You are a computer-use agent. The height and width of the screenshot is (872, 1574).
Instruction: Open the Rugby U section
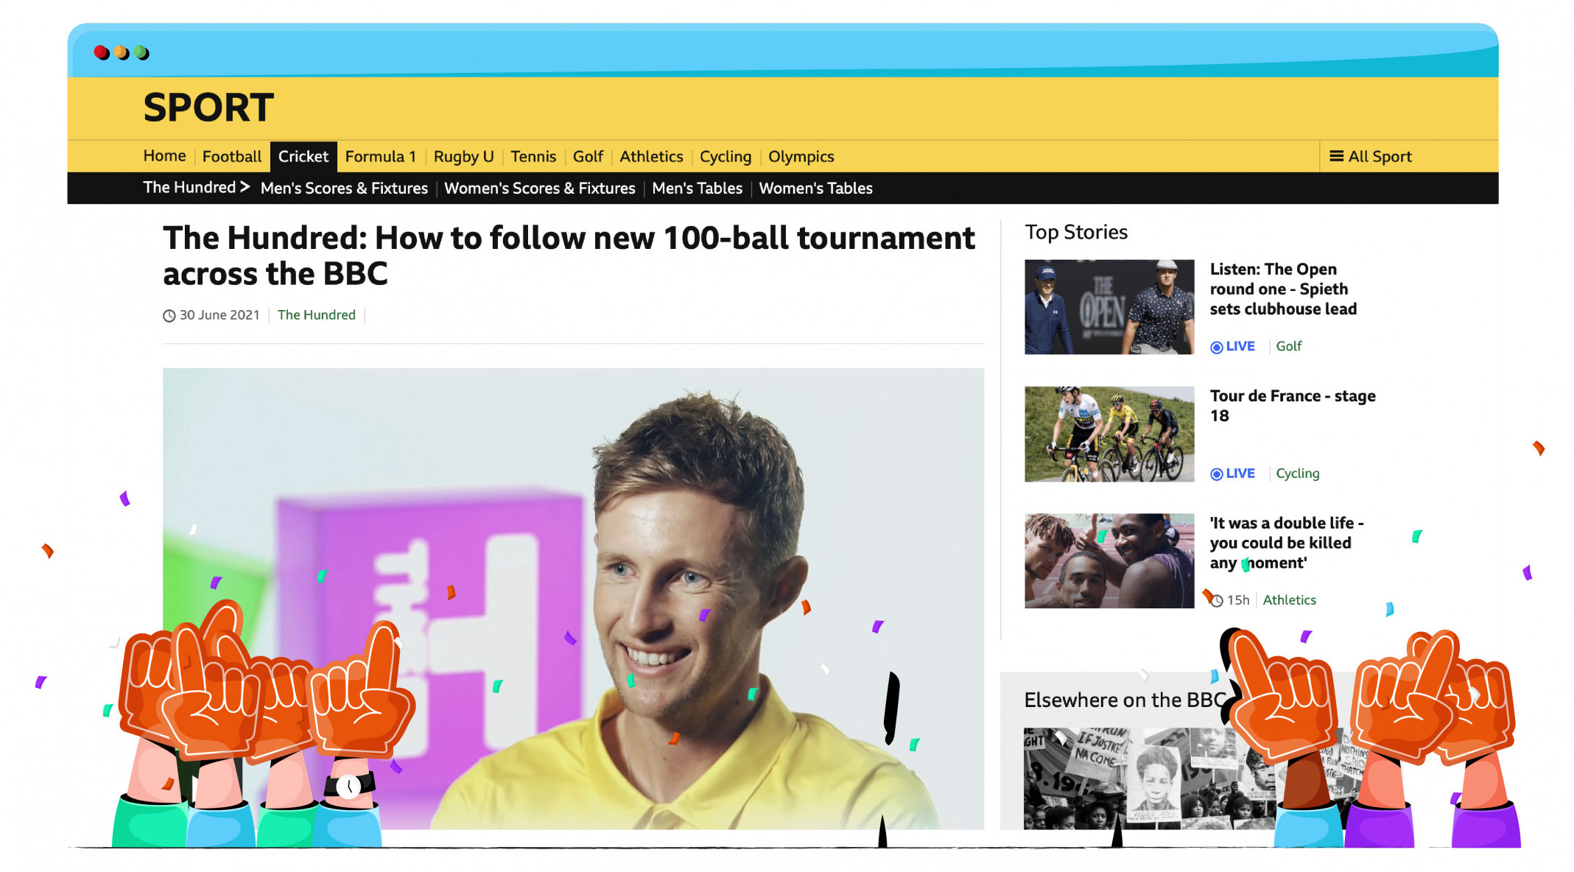coord(463,156)
